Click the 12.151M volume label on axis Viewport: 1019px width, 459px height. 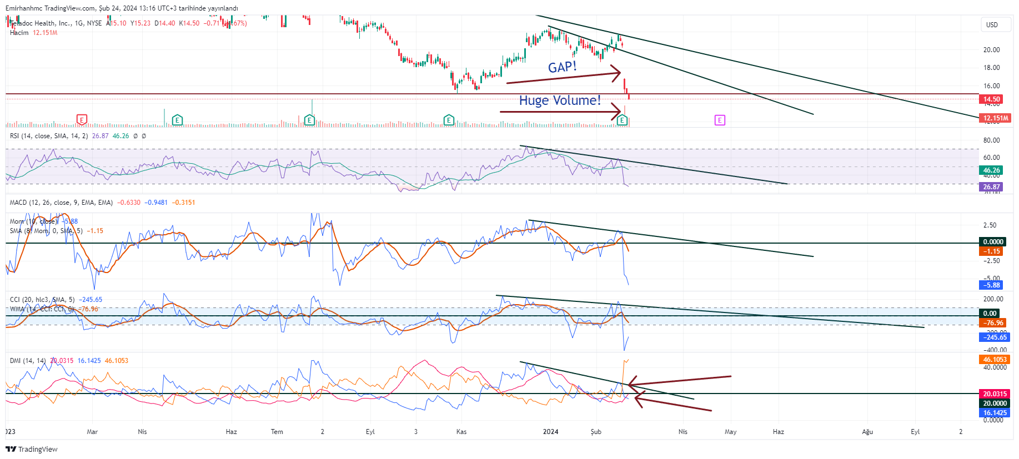(x=995, y=118)
